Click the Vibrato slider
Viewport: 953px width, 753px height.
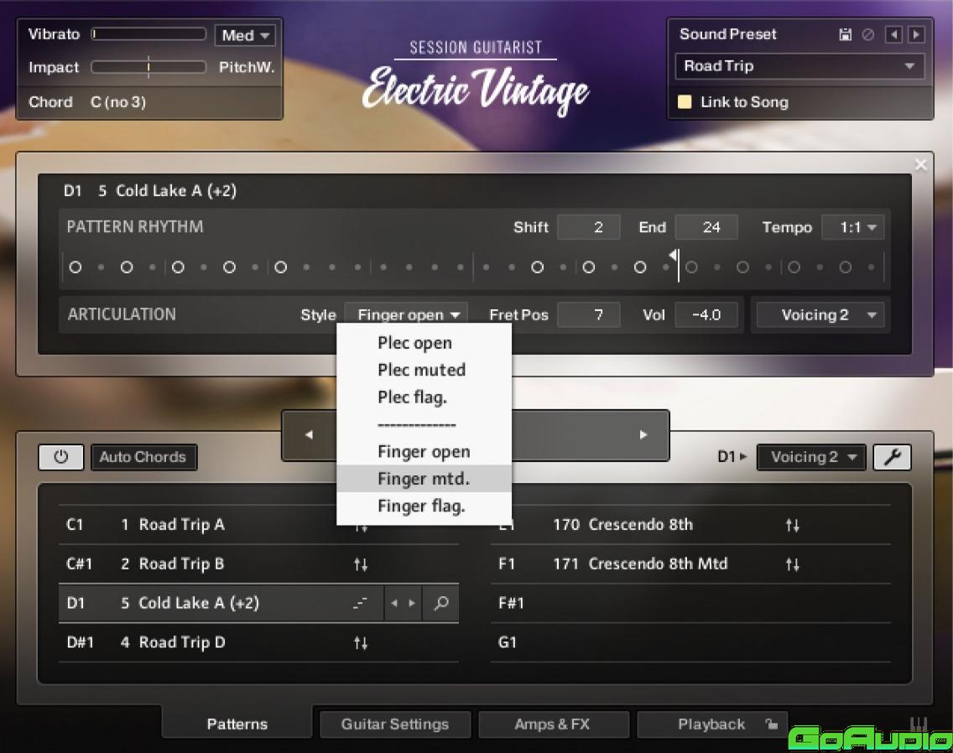point(149,34)
